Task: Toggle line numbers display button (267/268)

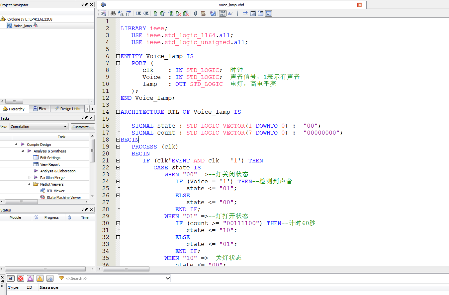Action: [x=223, y=13]
